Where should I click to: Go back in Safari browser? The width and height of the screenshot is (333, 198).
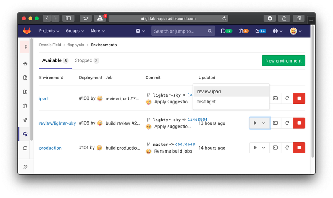coord(47,18)
